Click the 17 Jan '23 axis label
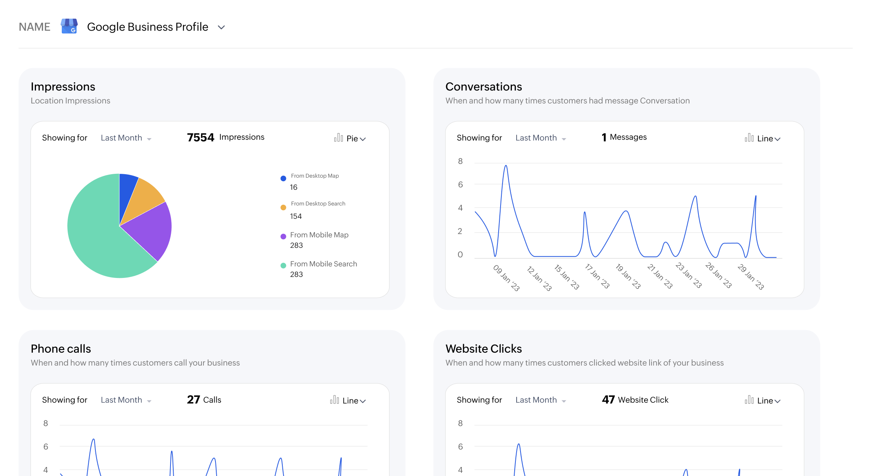Viewport: 876px width, 476px height. (x=597, y=276)
